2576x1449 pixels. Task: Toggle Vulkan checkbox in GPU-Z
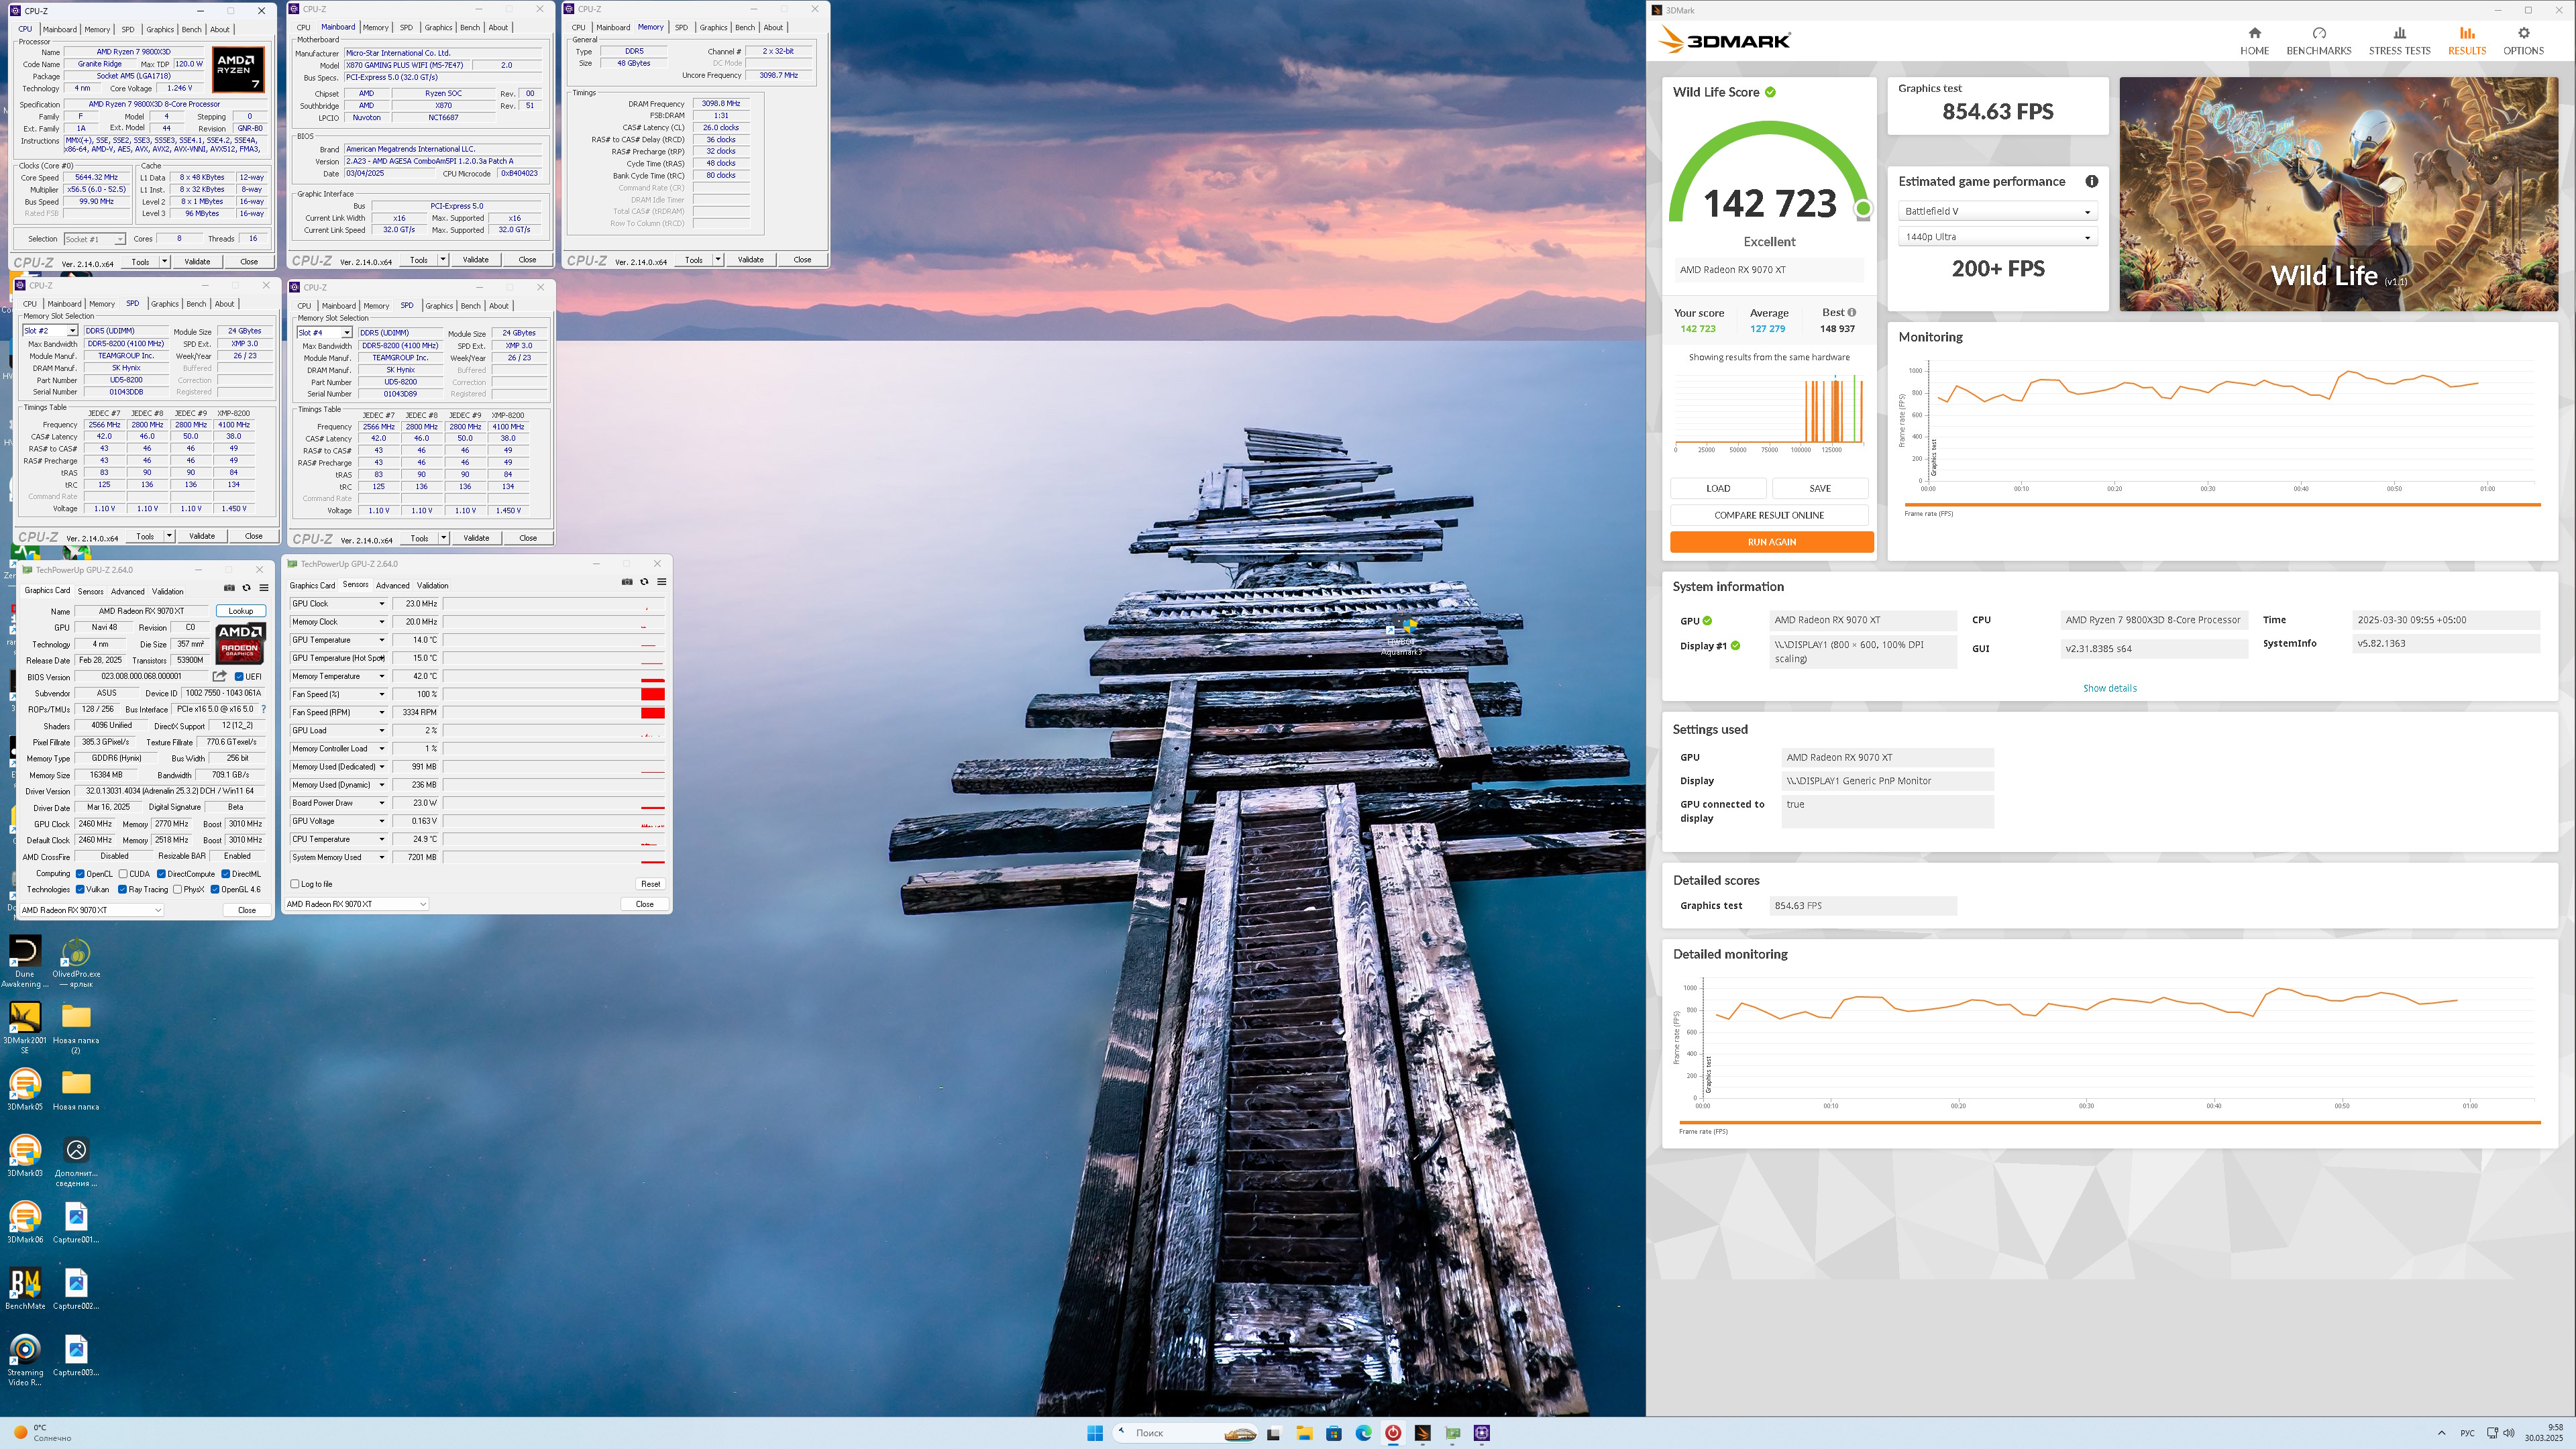coord(80,889)
